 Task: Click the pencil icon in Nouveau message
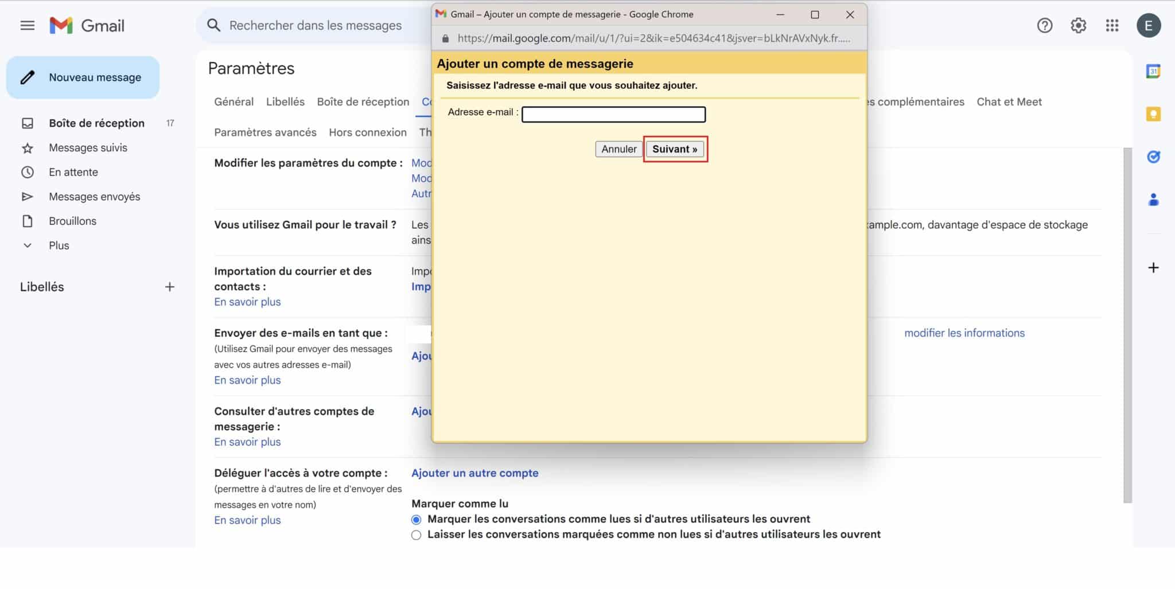(28, 77)
